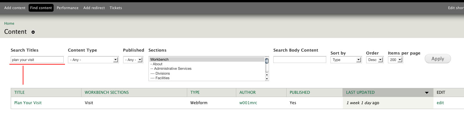Click the collapse icon beside Content heading
This screenshot has height=135, width=464.
tap(33, 32)
